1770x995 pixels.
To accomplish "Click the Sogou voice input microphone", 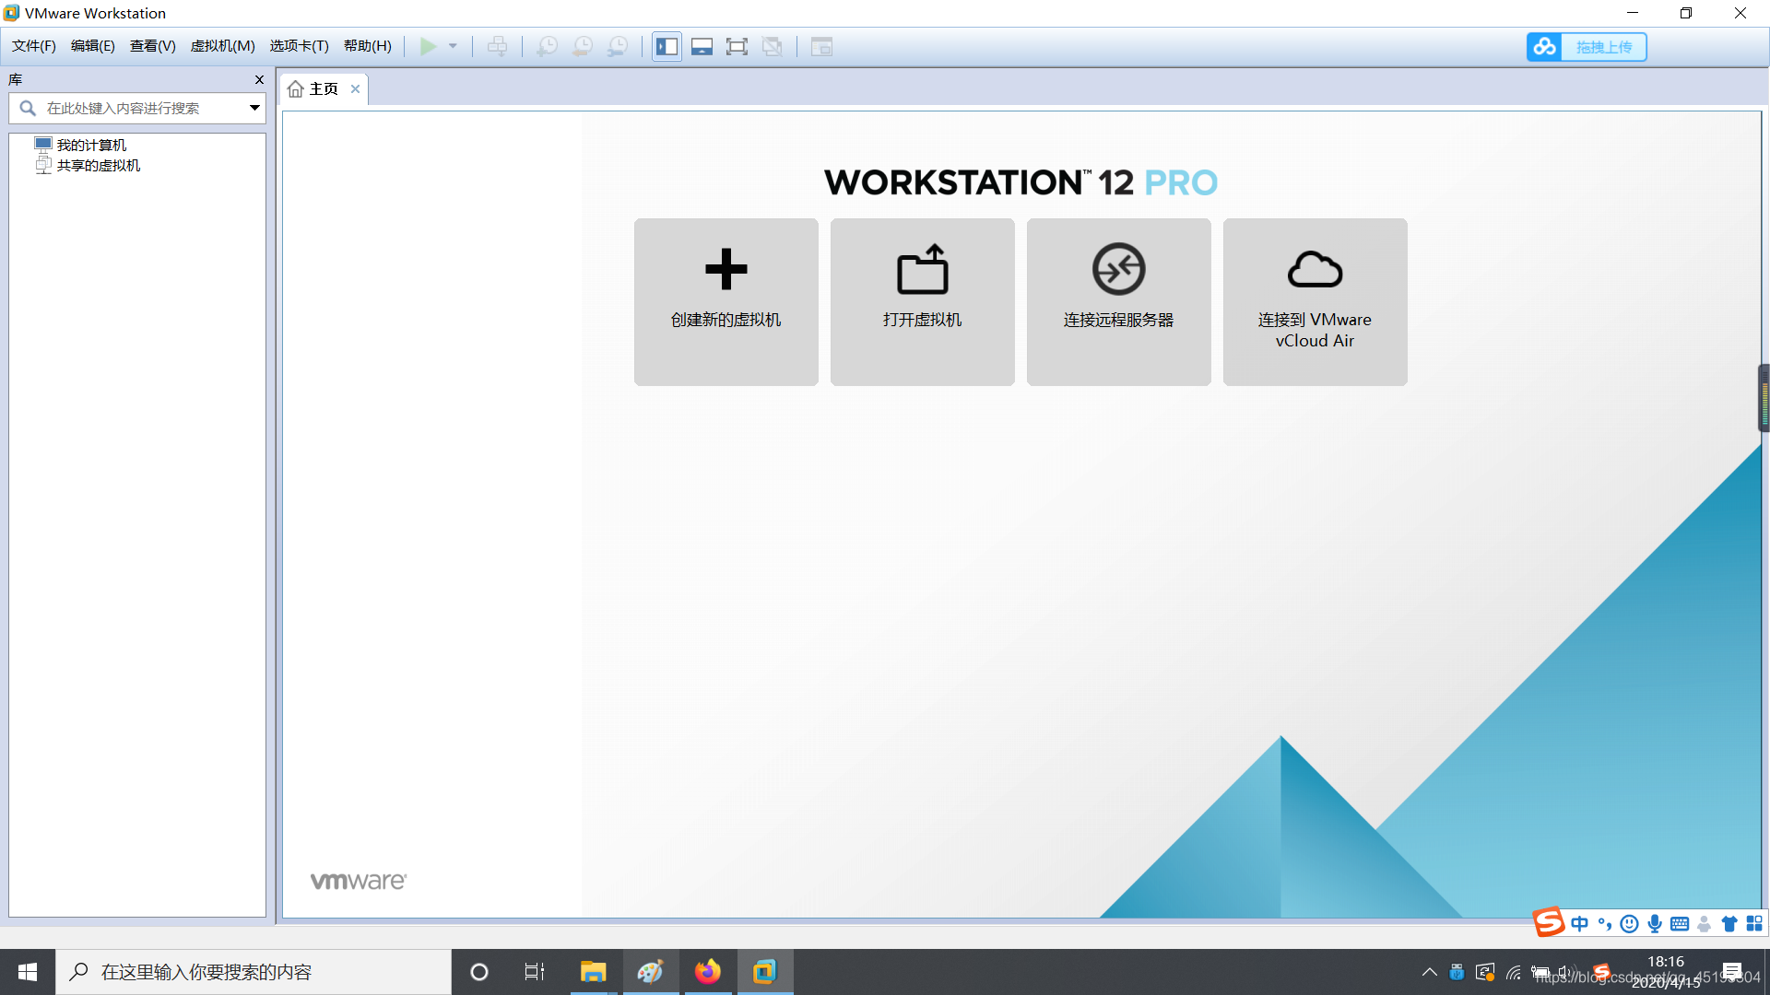I will [x=1655, y=923].
